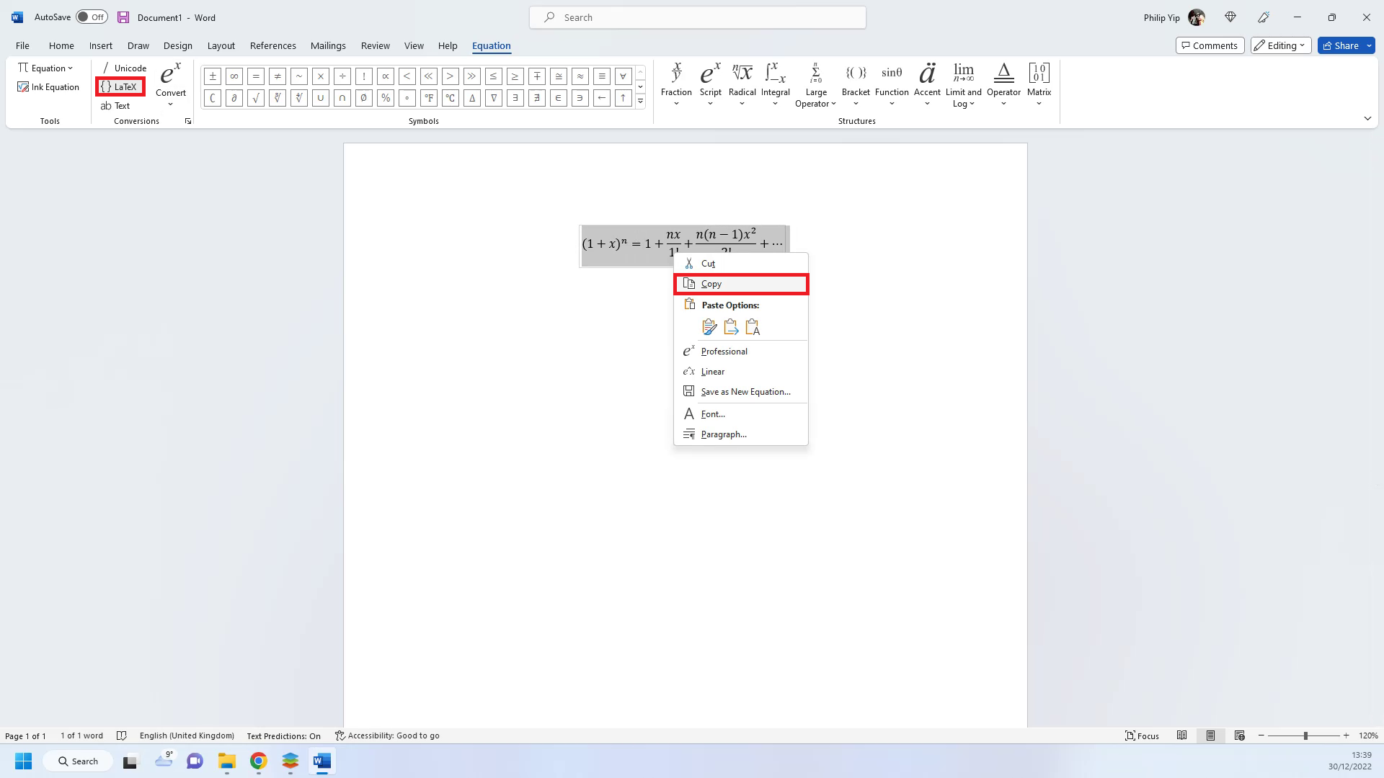Expand the Symbols gallery more arrow
Screen dimensions: 1384x778
[x=640, y=101]
